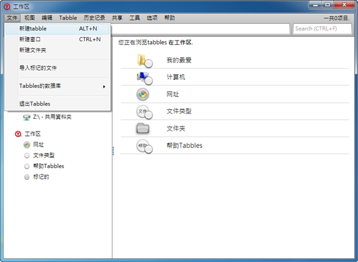
Task: Click the 文件类型 circle icon in sidebar
Action: coord(27,155)
